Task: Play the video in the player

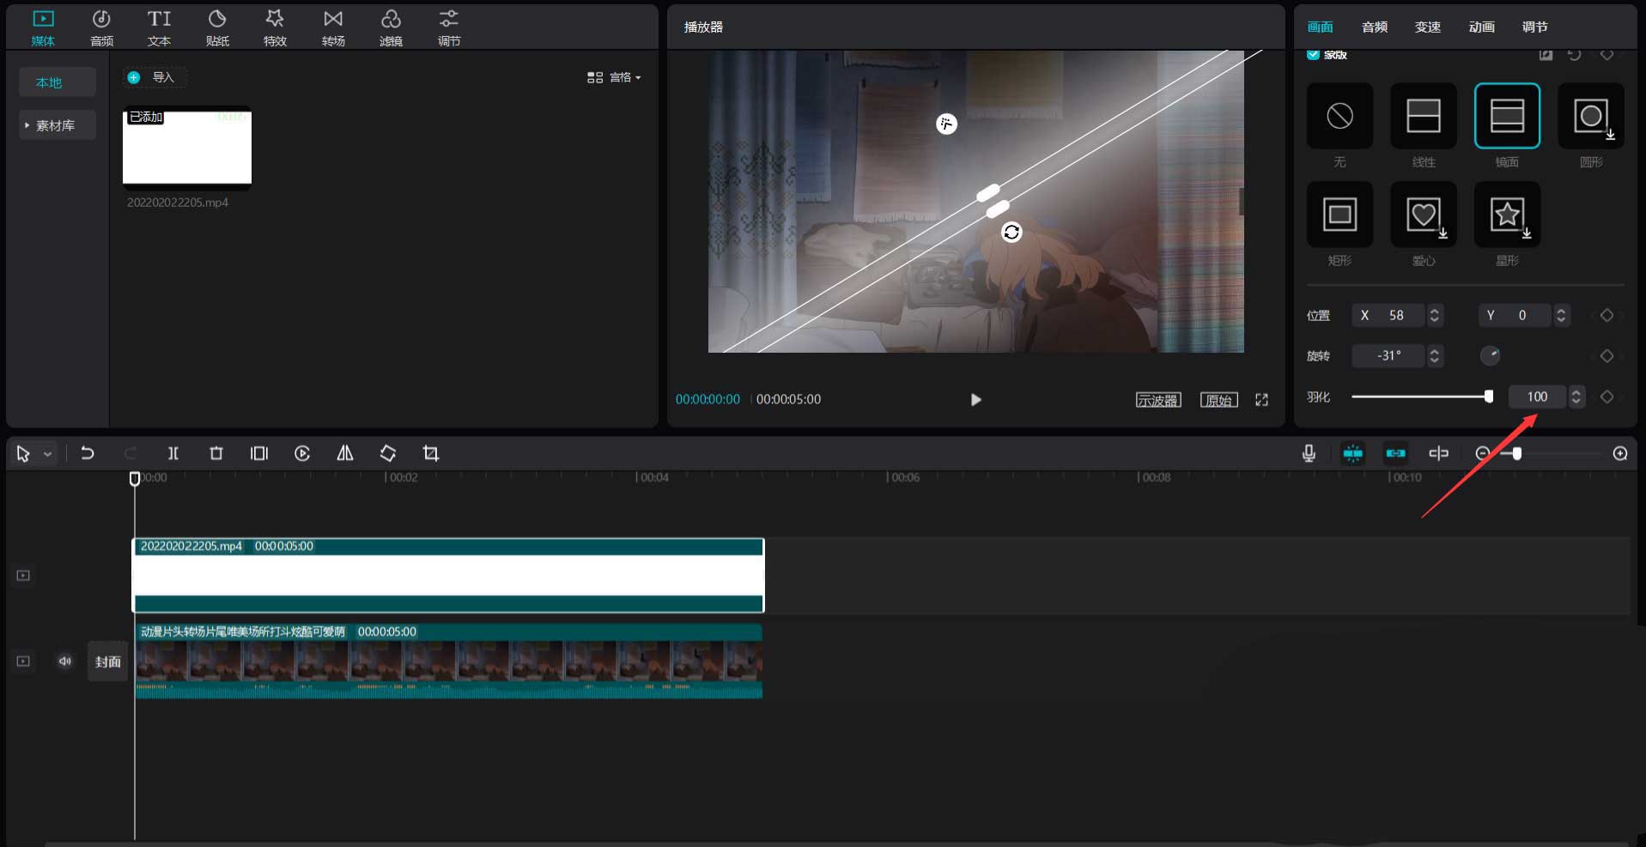Action: (x=975, y=399)
